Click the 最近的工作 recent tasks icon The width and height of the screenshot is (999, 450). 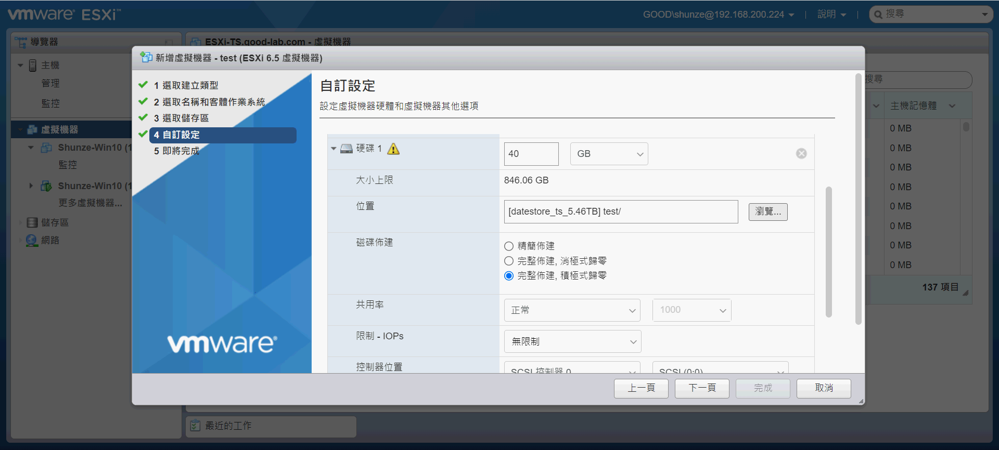click(195, 426)
